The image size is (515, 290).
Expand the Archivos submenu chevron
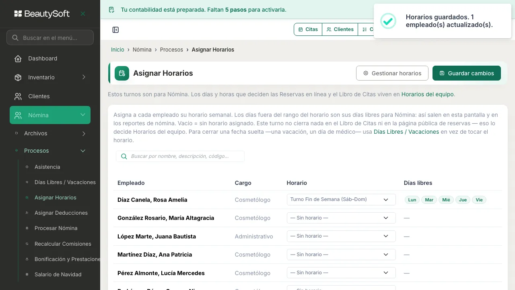click(x=84, y=133)
